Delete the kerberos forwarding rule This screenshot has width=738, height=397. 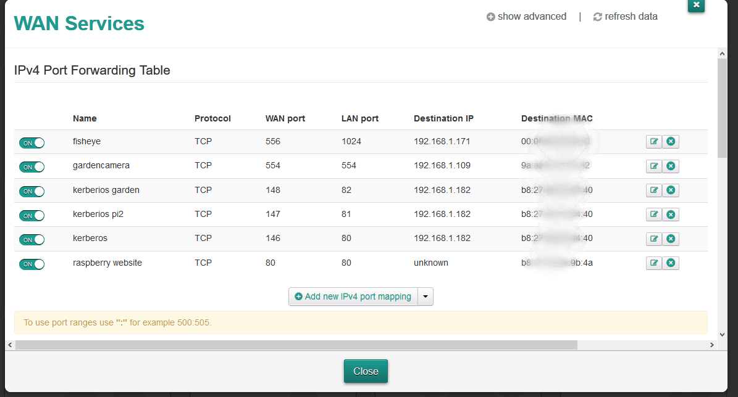click(671, 239)
